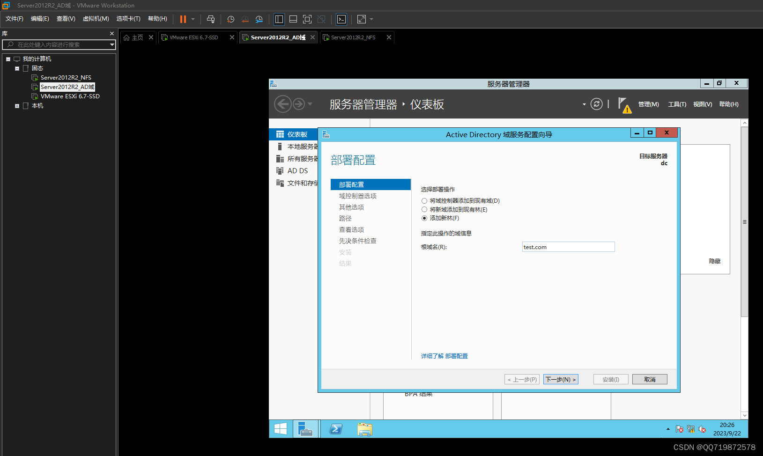Open the 虚拟机(M) menu
The width and height of the screenshot is (763, 456).
(x=96, y=19)
